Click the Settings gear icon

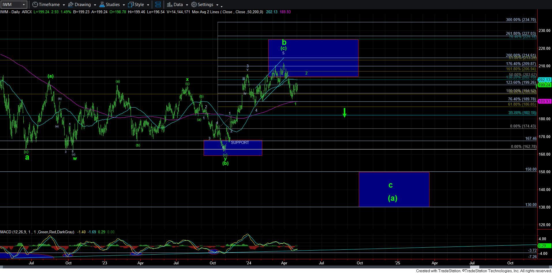(194, 5)
